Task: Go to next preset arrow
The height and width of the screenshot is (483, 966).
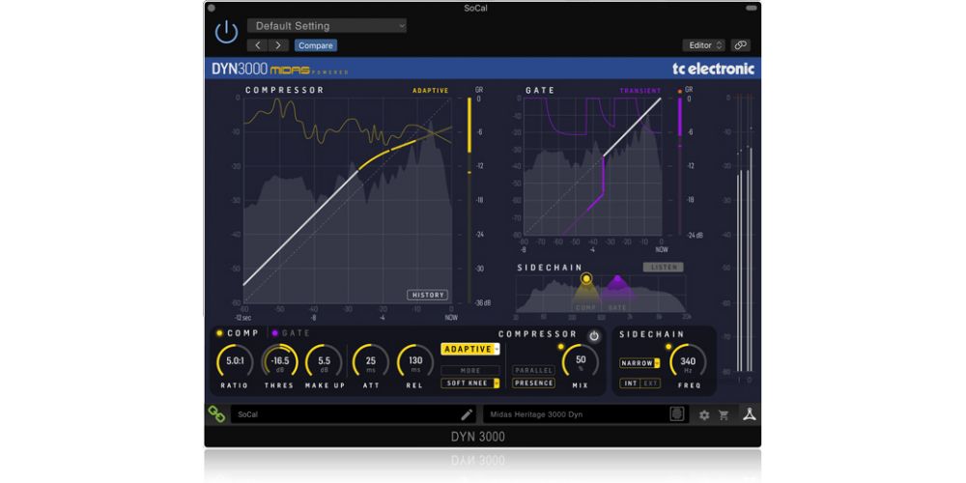Action: [x=278, y=45]
